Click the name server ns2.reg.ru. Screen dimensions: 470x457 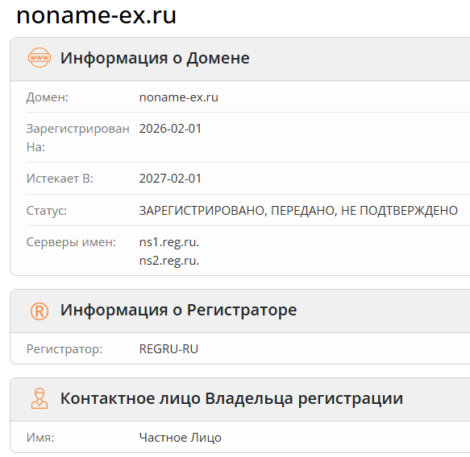(169, 261)
